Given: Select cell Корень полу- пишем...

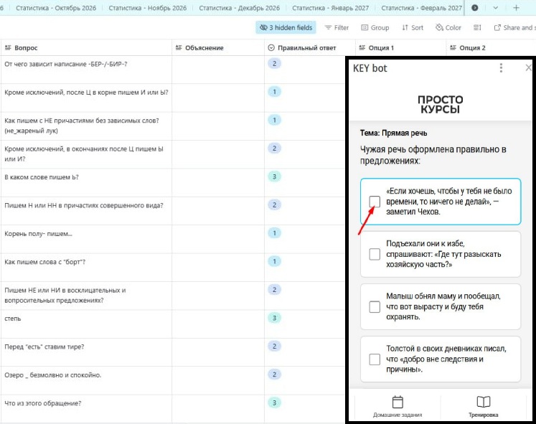Looking at the screenshot, I should coord(86,239).
